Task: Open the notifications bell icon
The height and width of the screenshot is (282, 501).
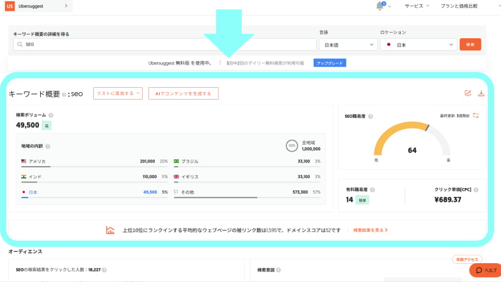Action: [x=380, y=6]
